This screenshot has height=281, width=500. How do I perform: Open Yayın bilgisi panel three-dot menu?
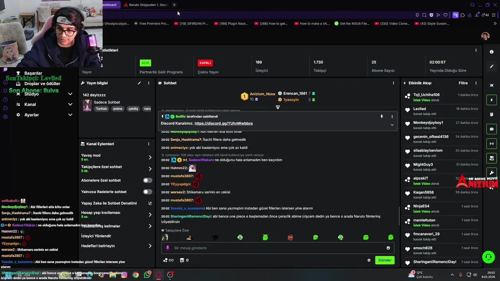[148, 83]
